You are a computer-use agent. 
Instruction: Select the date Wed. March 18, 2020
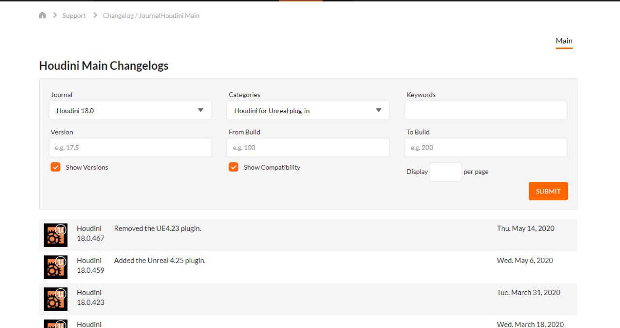(x=530, y=324)
